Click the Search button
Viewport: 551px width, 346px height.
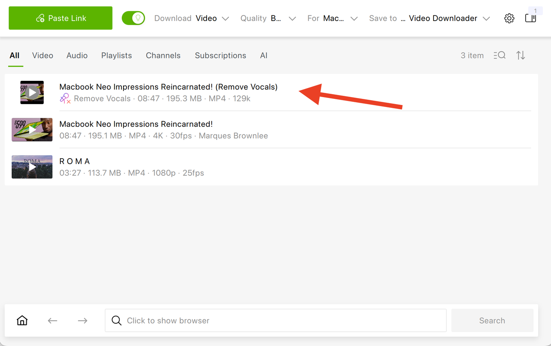492,321
